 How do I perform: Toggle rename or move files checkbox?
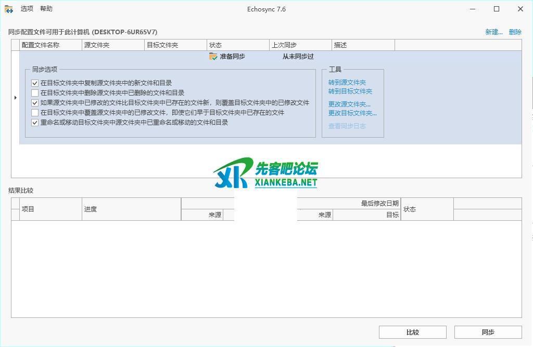click(x=35, y=123)
